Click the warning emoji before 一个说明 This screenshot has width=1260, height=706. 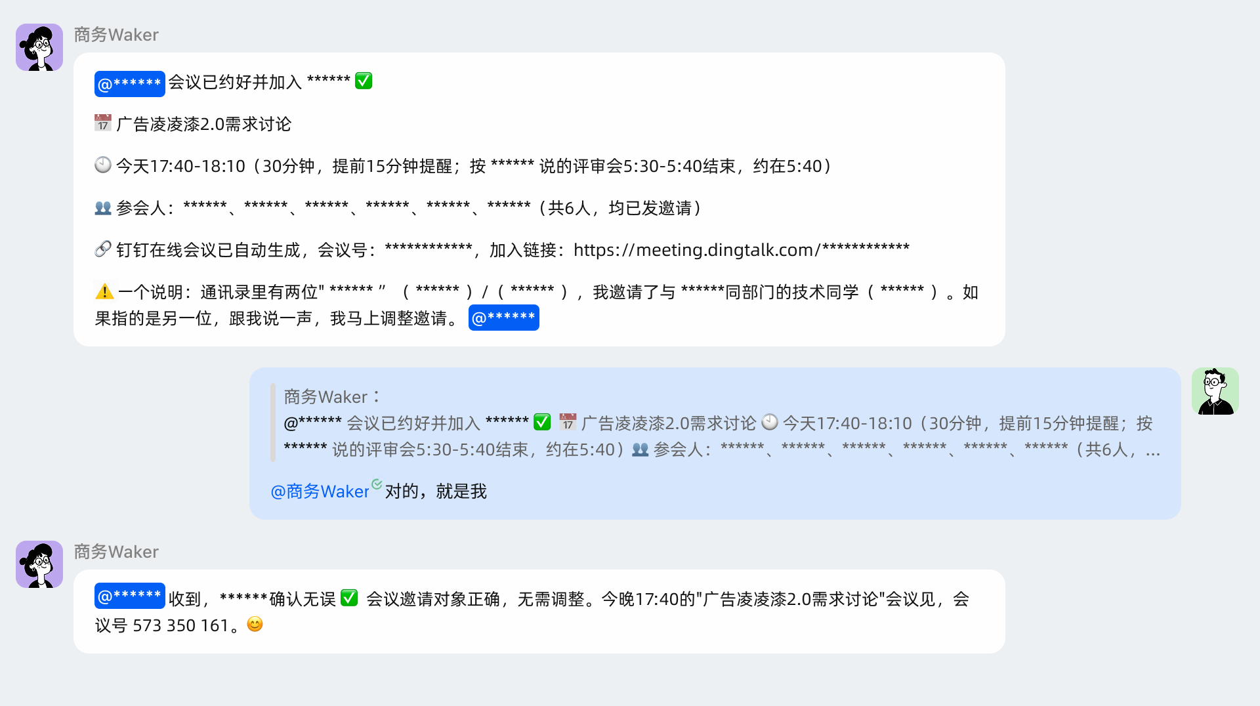pyautogui.click(x=104, y=291)
